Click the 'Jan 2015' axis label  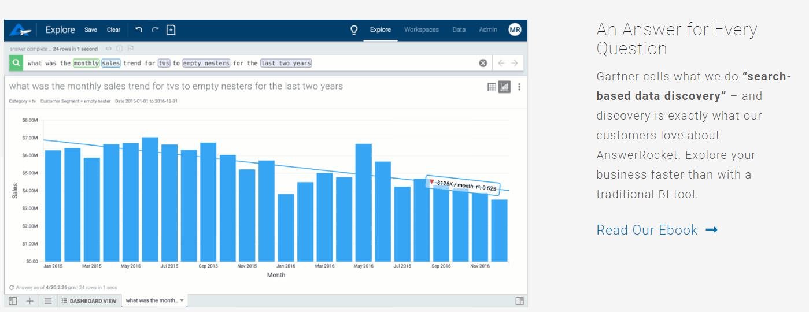click(53, 266)
